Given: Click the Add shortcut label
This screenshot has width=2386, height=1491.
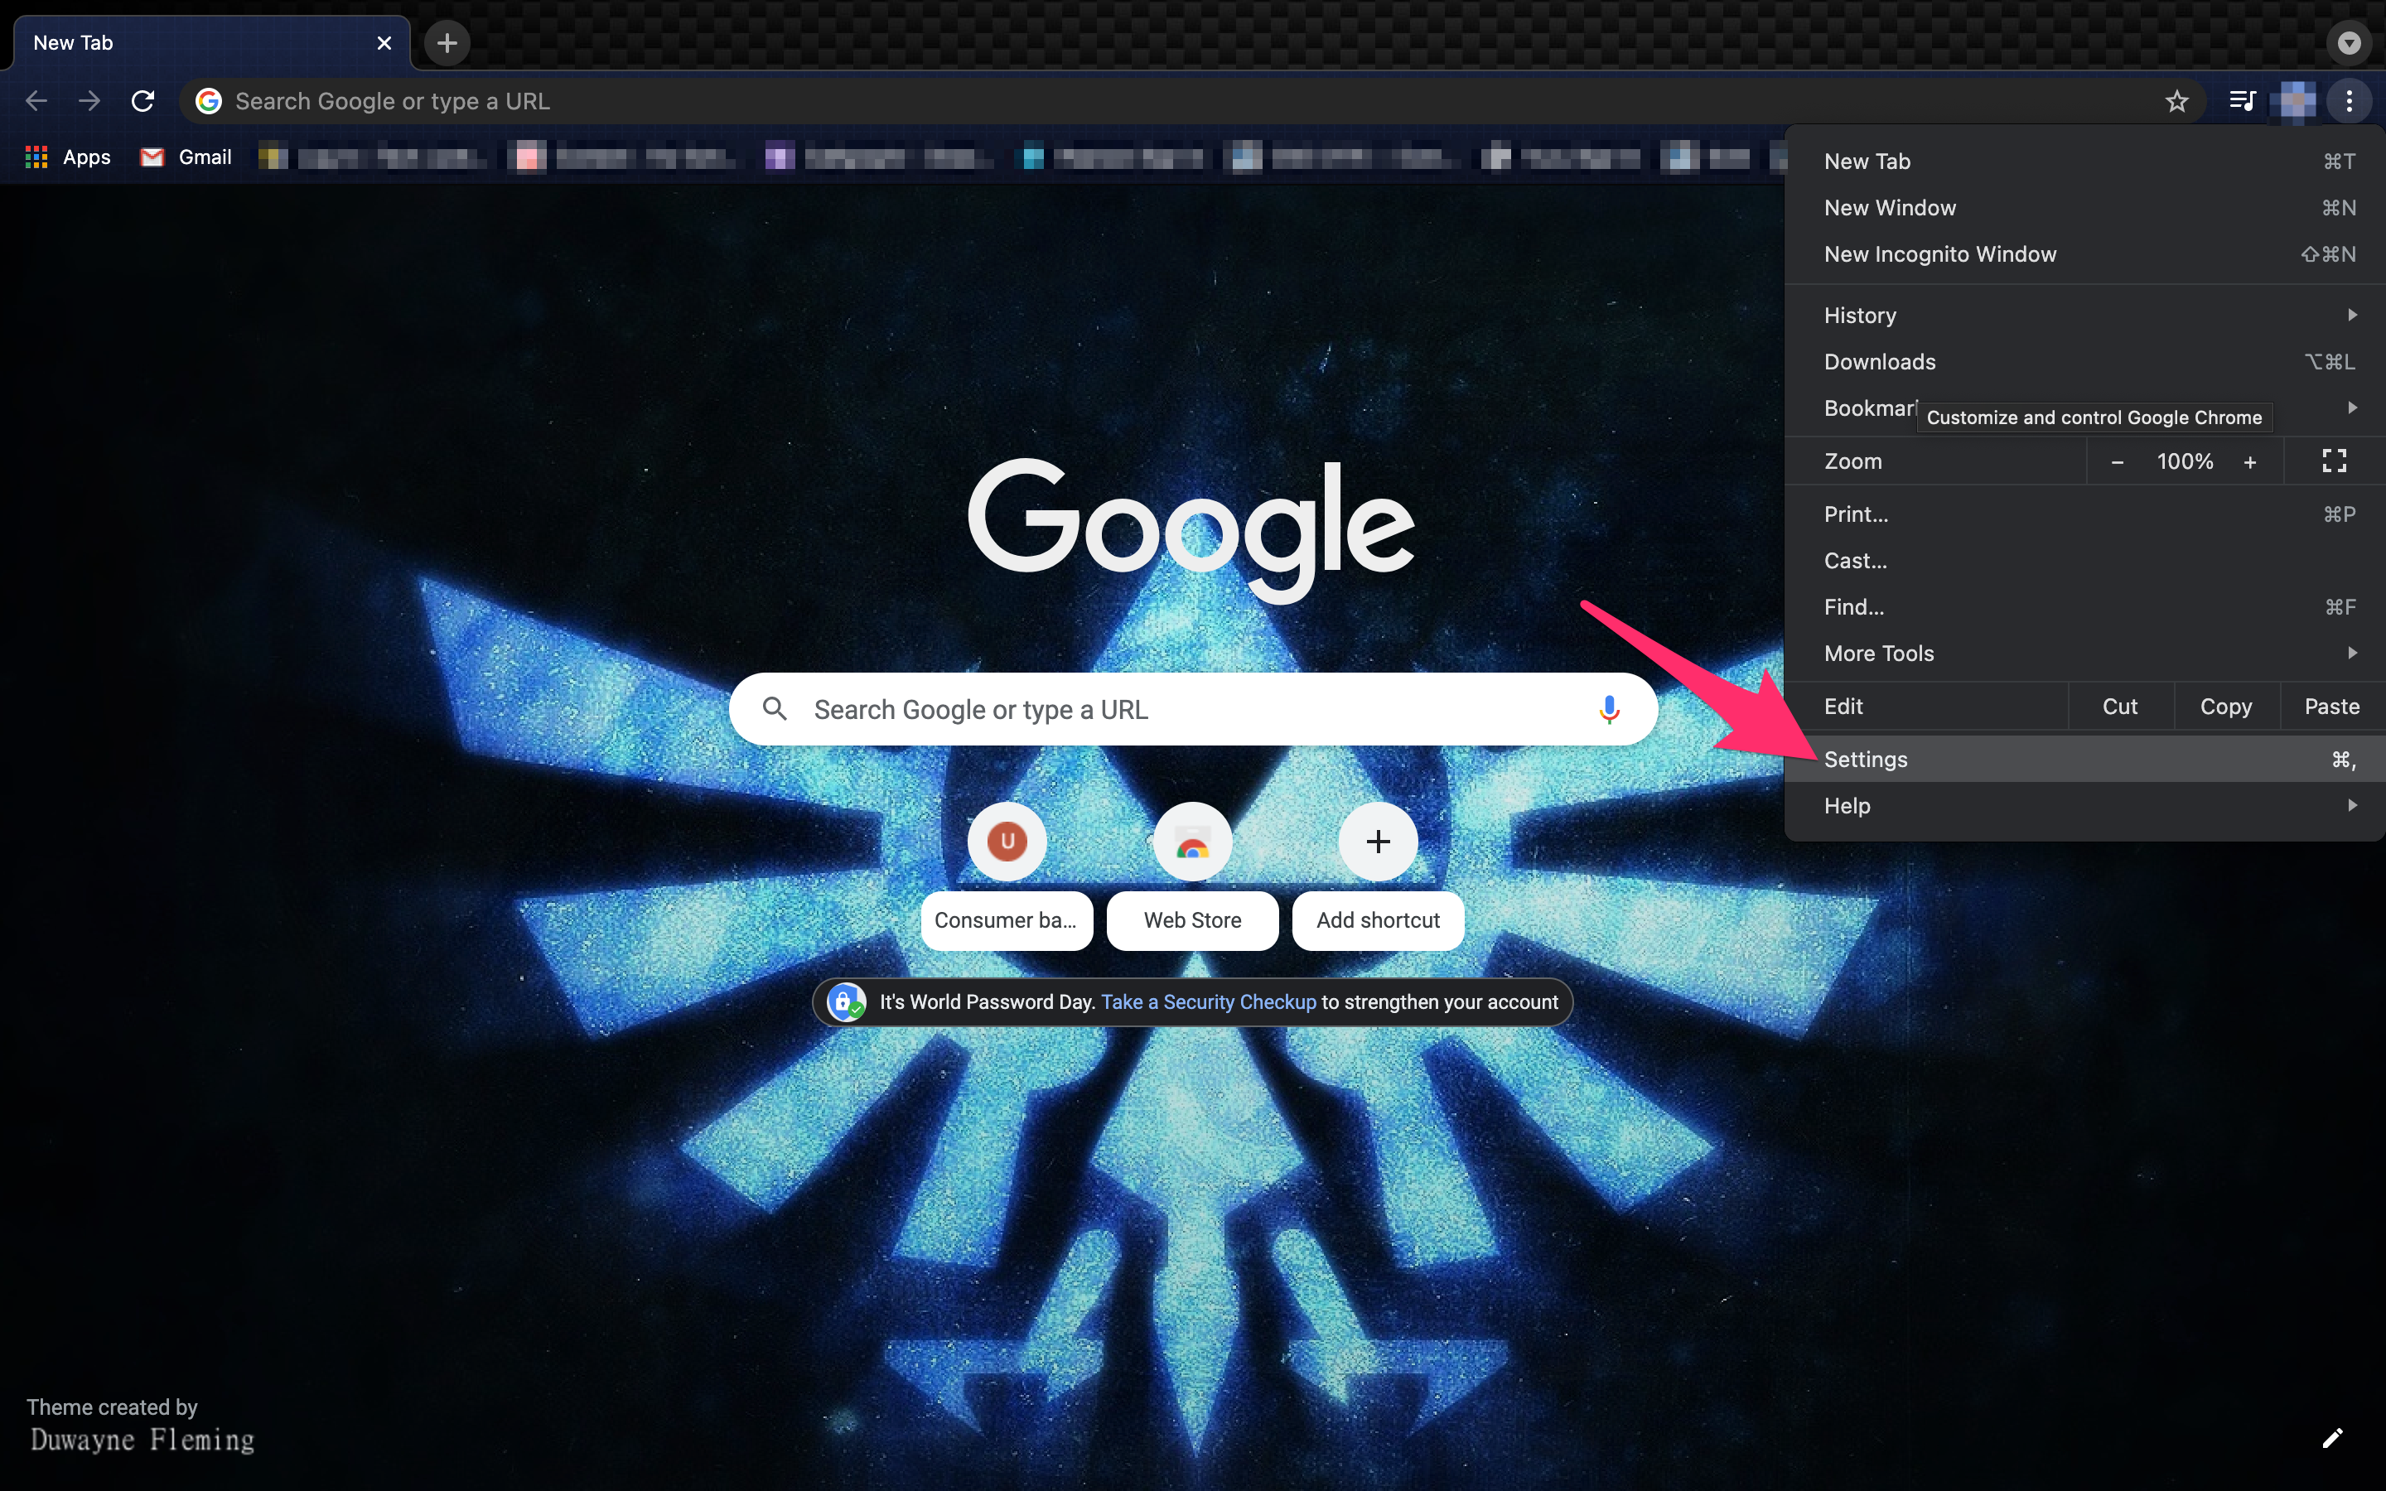Looking at the screenshot, I should click(x=1379, y=920).
